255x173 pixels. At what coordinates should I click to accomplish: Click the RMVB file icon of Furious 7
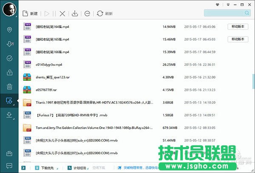pyautogui.click(x=27, y=115)
